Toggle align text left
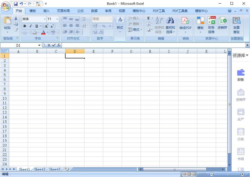Screen dimensions: 250x177 [x=65, y=26]
